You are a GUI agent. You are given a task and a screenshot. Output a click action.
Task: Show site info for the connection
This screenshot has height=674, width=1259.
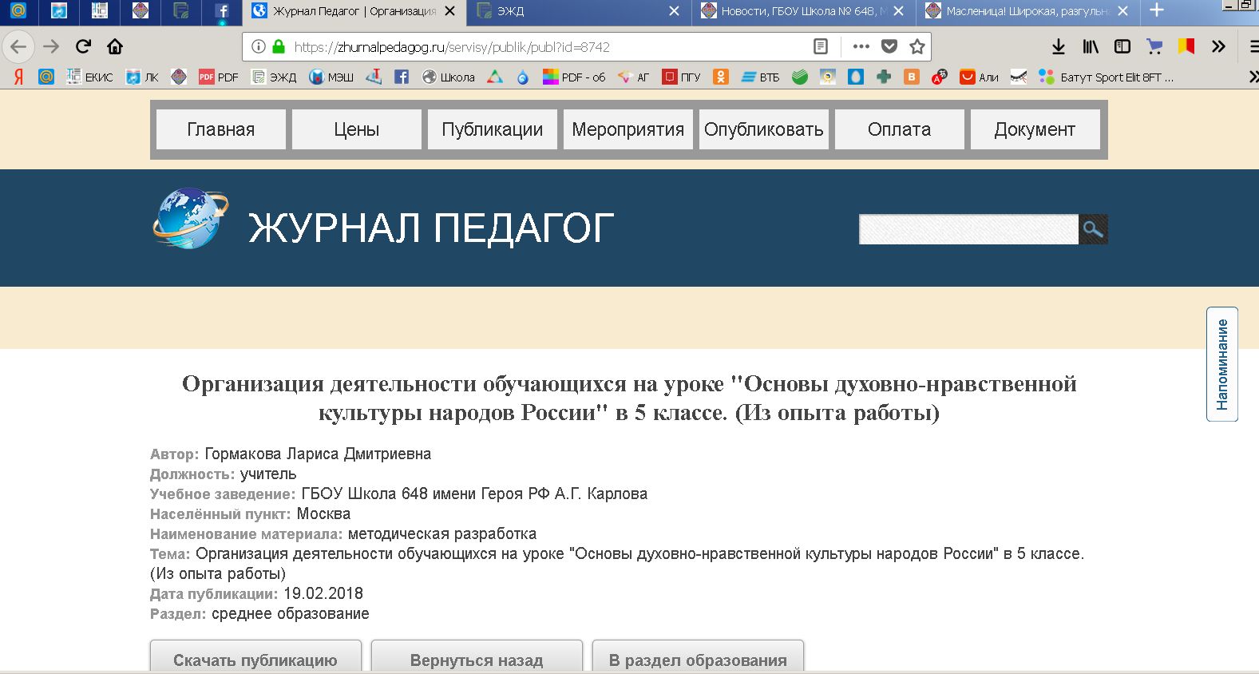coord(258,46)
